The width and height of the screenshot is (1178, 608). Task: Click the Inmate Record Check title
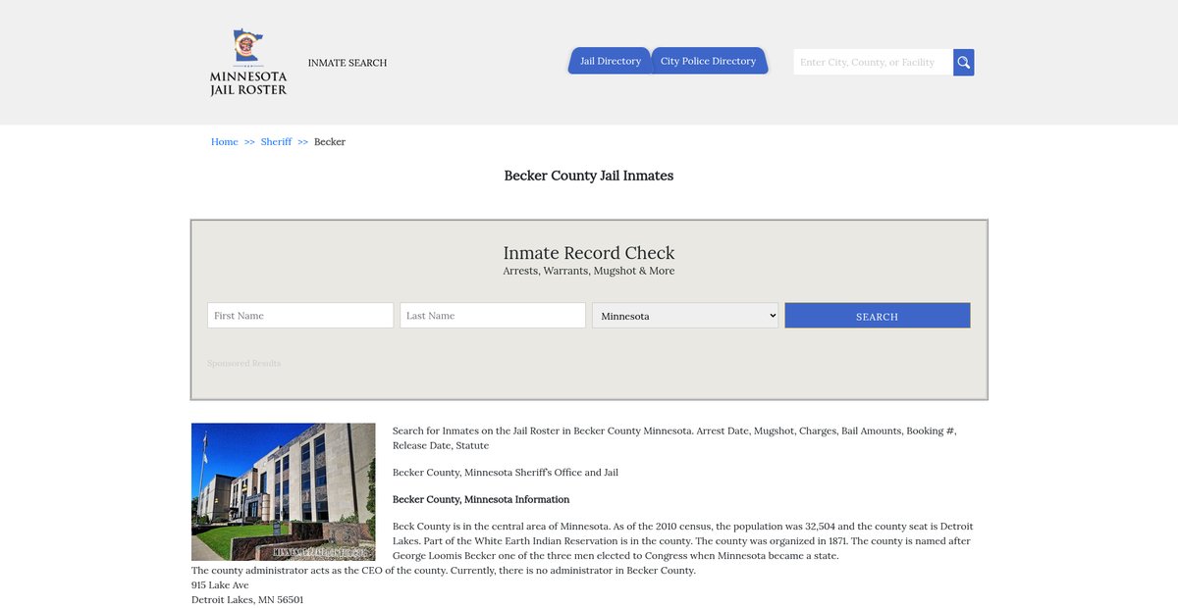coord(589,253)
